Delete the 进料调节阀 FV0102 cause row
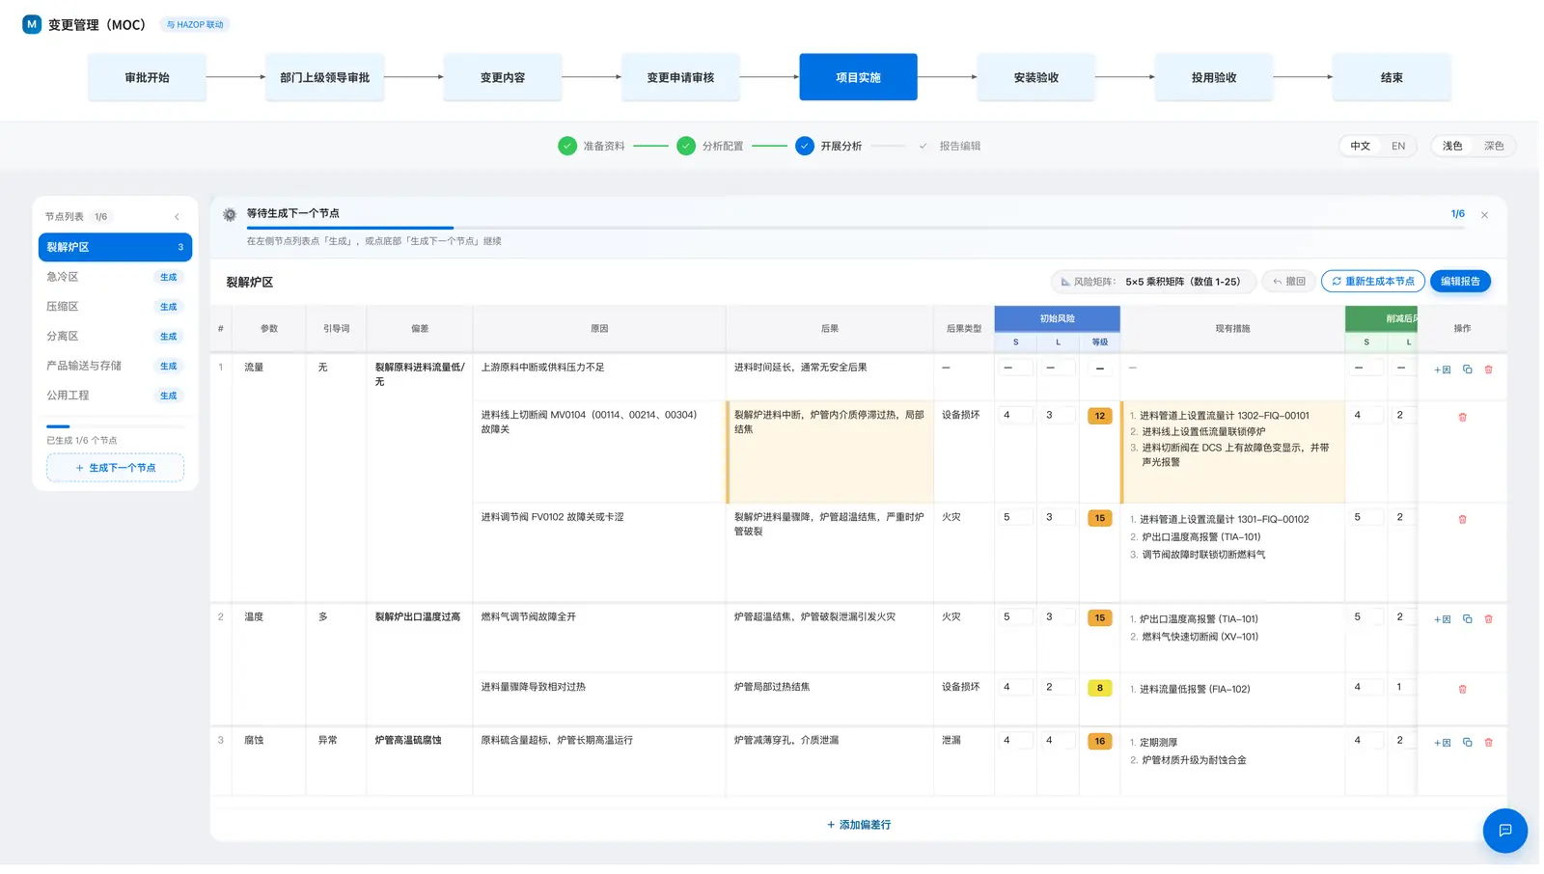Screen dimensions: 1544x874 [x=1462, y=519]
